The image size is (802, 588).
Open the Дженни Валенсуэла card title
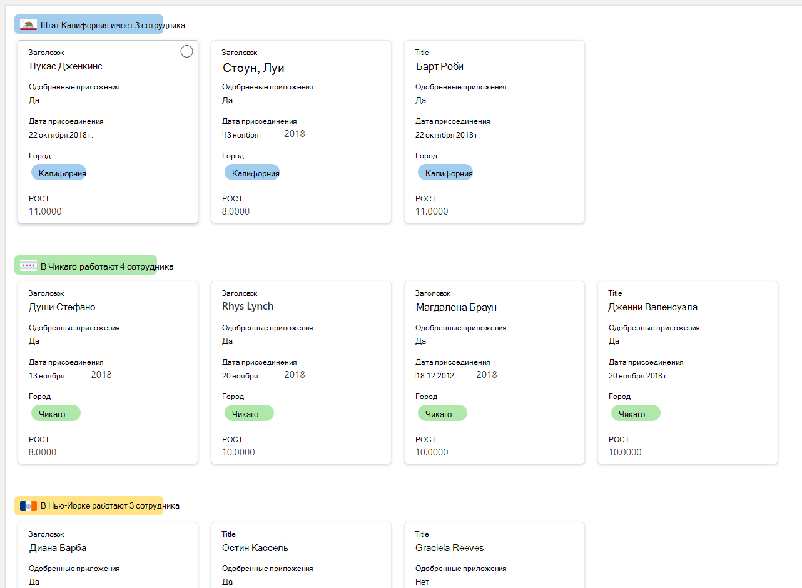point(652,307)
